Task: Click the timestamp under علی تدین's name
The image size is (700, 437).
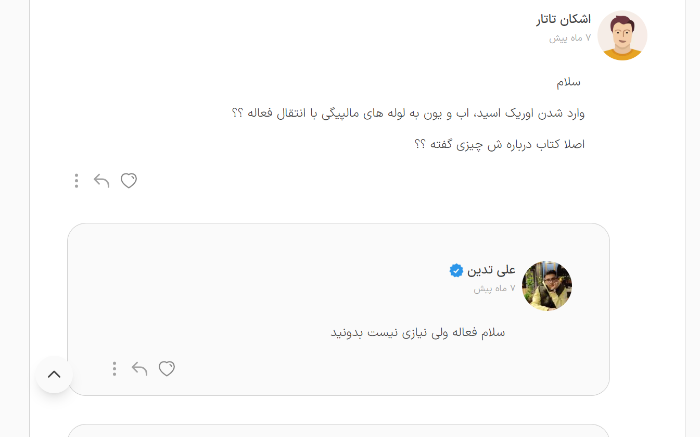Action: point(494,289)
